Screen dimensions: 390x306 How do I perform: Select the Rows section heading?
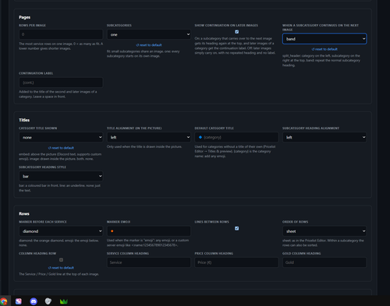24,213
